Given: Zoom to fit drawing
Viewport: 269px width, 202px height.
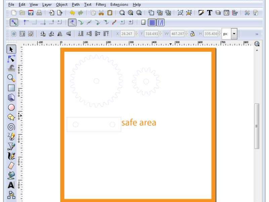Looking at the screenshot, I should click(130, 13).
